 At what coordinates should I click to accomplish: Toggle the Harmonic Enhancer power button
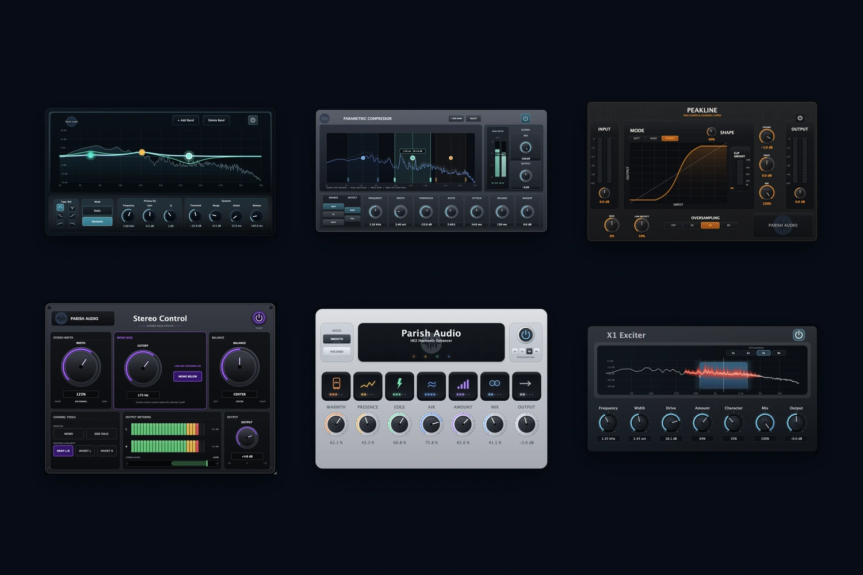coord(525,335)
